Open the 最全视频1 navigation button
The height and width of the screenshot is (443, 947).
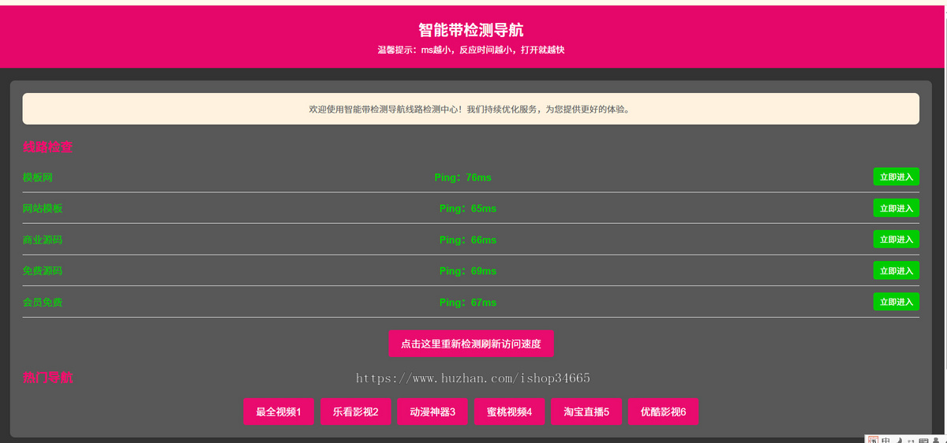[279, 411]
